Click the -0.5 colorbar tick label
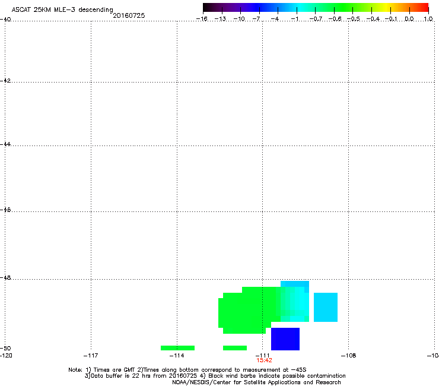 click(x=354, y=19)
